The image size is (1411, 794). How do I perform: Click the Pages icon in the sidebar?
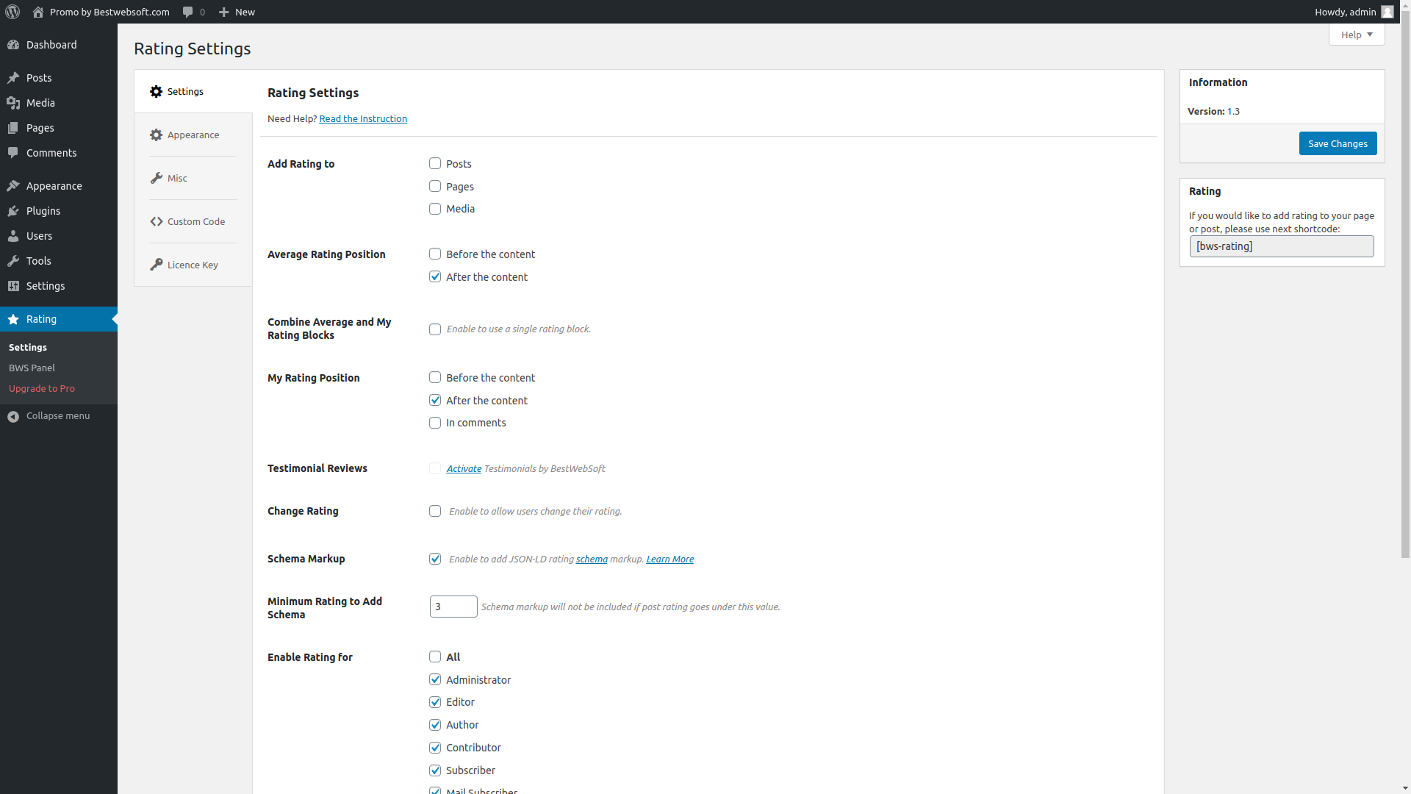(x=13, y=128)
